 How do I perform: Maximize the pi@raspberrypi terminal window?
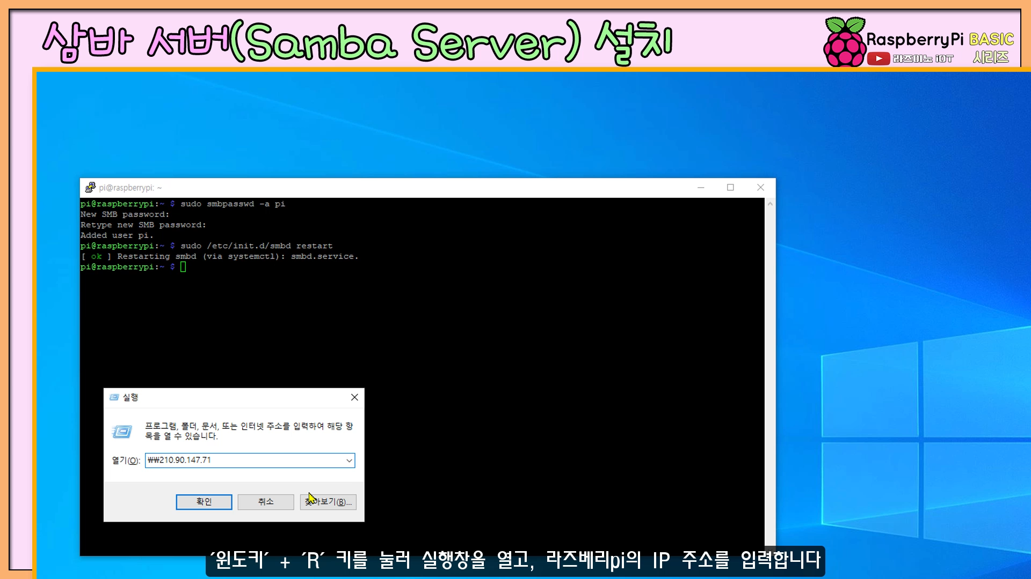730,187
